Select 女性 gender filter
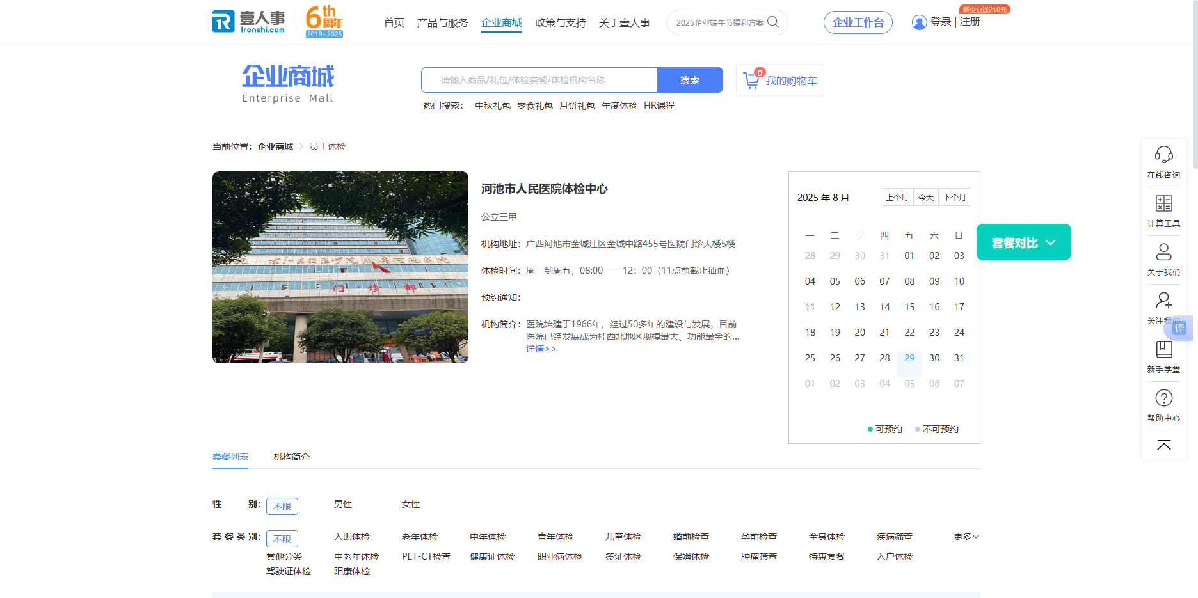Image resolution: width=1198 pixels, height=598 pixels. (411, 504)
